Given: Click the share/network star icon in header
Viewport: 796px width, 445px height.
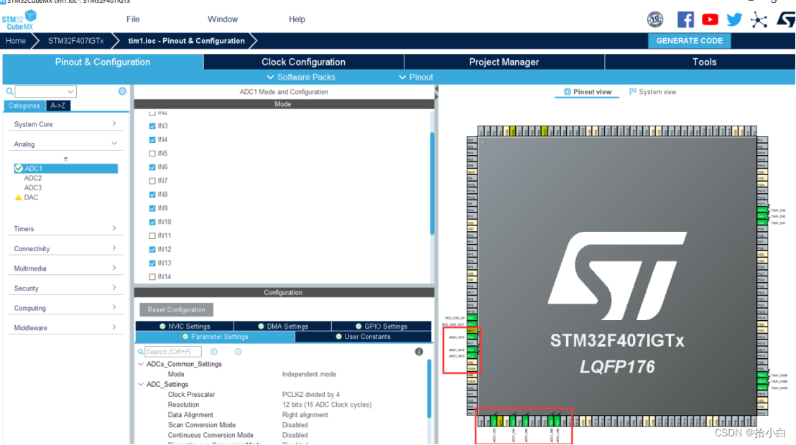Looking at the screenshot, I should tap(759, 19).
